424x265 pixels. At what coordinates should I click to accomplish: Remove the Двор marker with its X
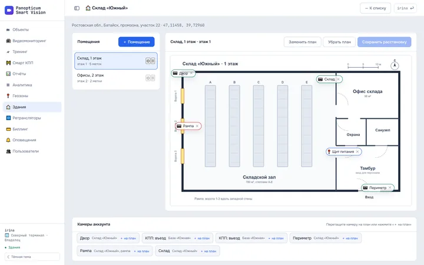click(191, 73)
